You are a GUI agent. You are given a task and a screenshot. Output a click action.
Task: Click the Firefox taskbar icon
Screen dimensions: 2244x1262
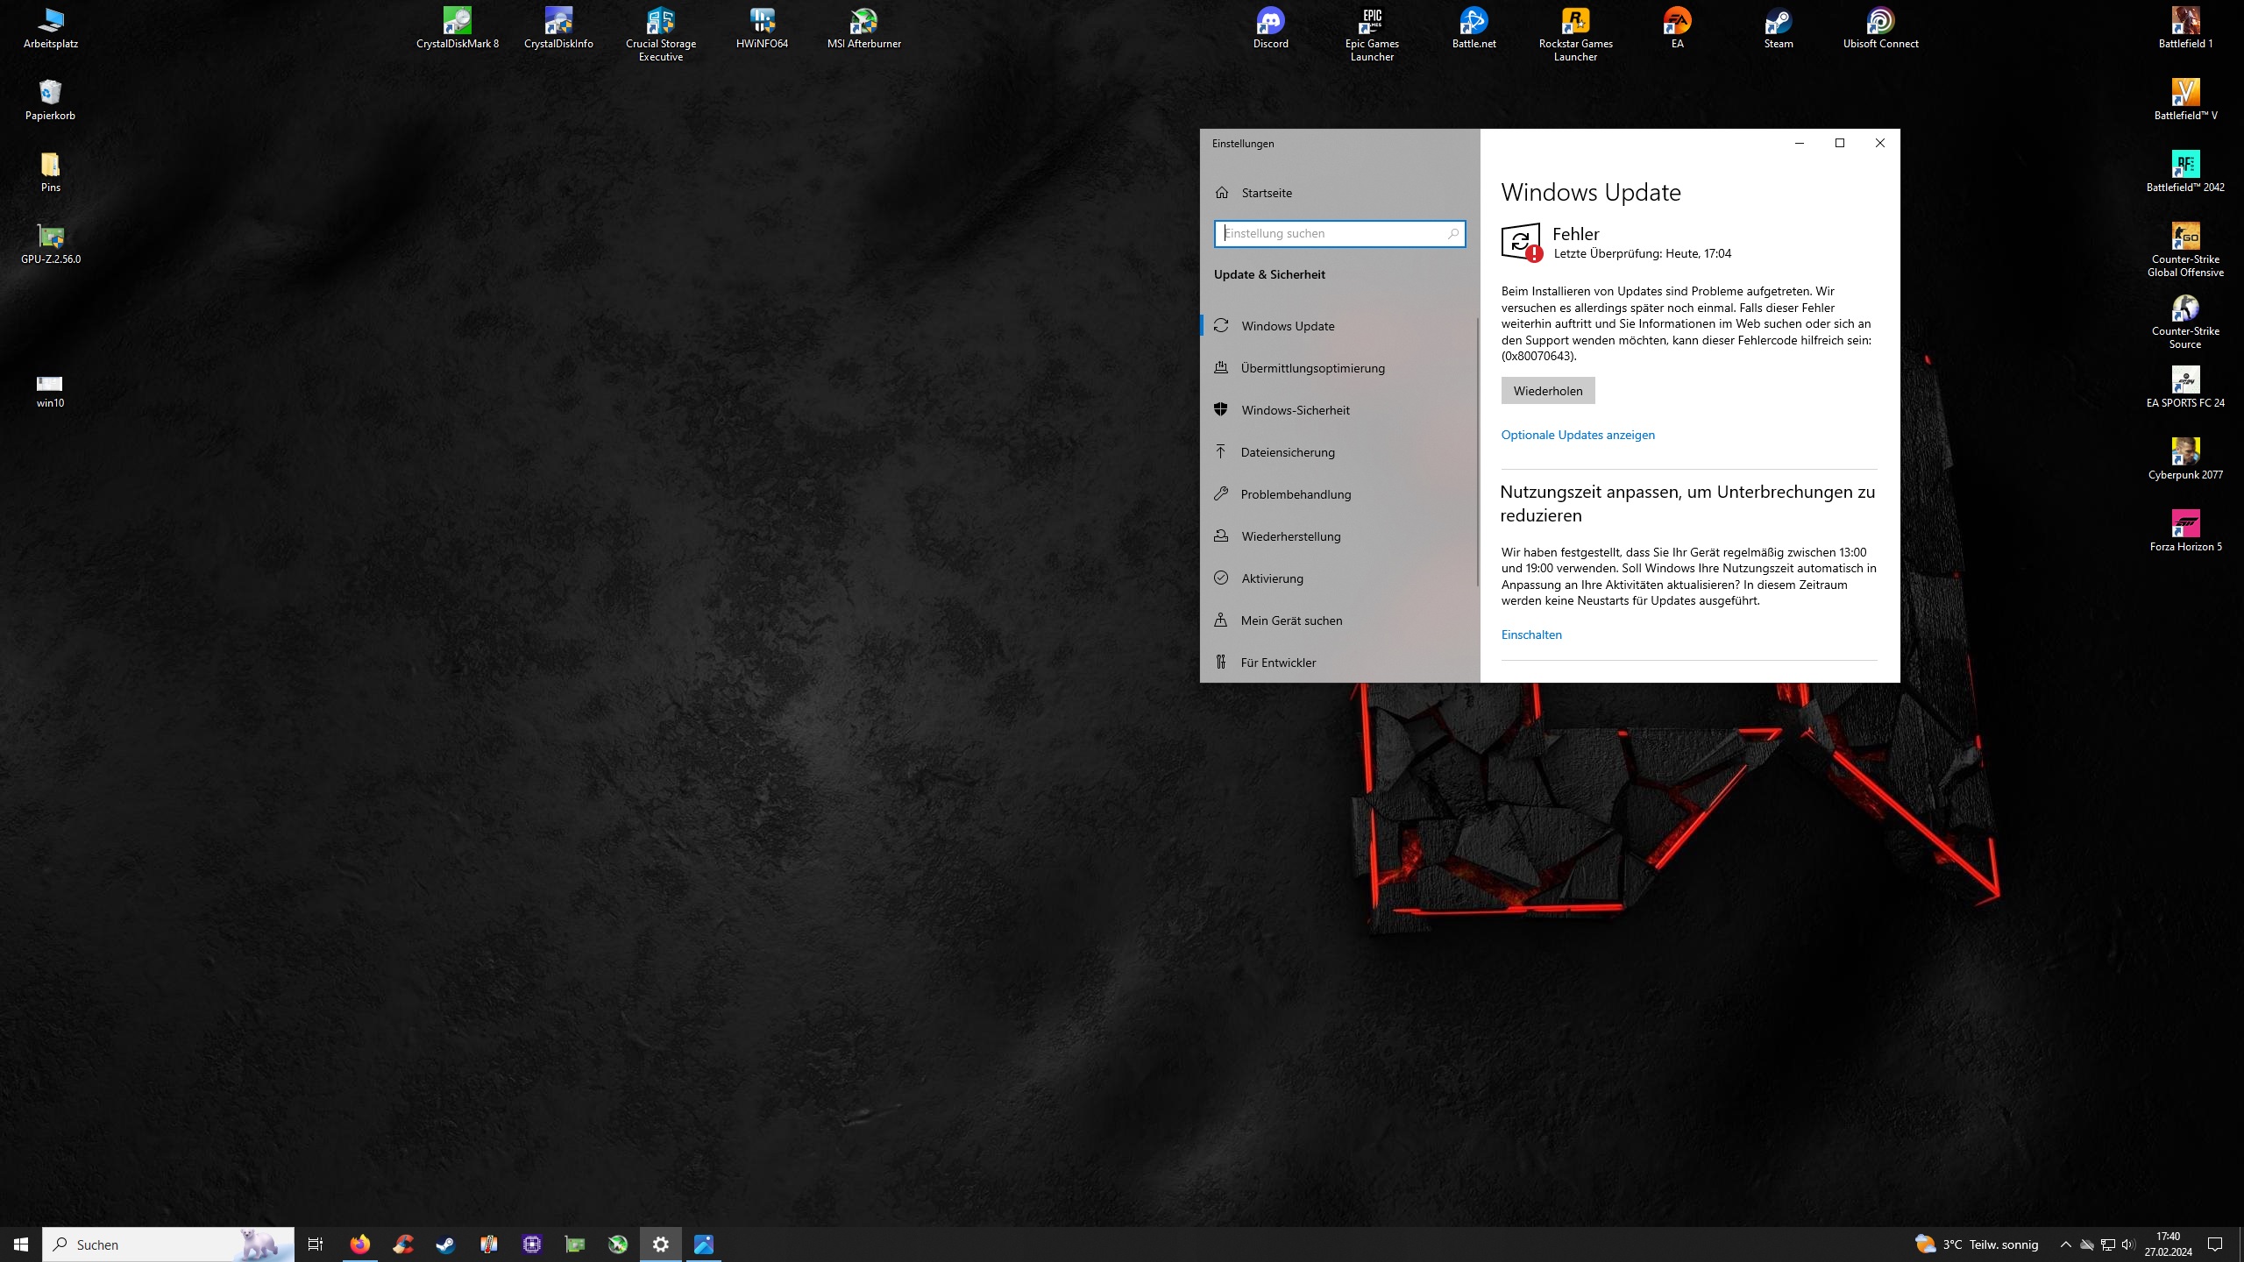(x=359, y=1244)
